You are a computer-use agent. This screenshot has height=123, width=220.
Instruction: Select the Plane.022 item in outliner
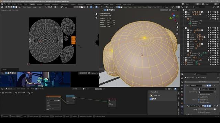[x=192, y=55]
